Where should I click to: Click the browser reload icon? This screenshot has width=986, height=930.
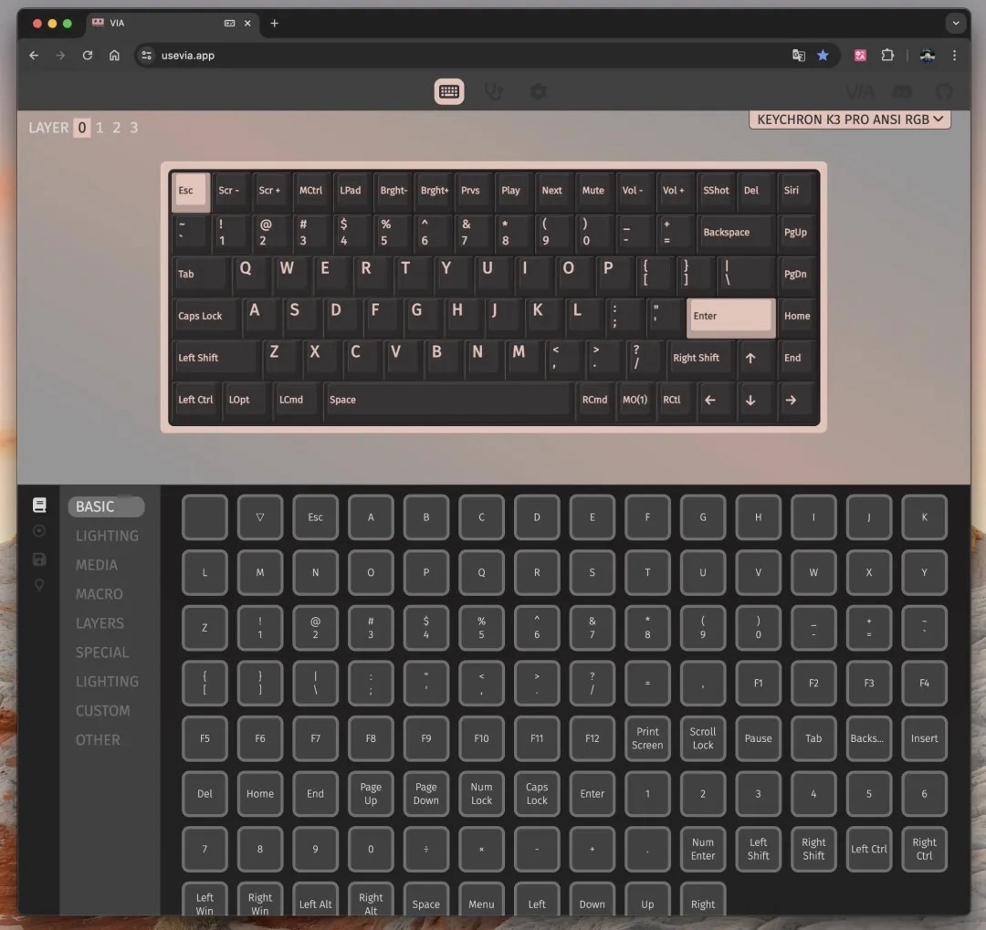[88, 56]
